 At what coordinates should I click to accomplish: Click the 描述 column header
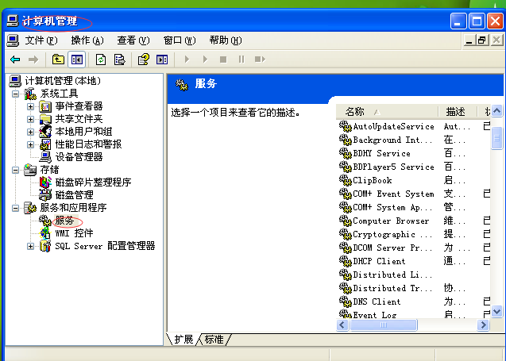(458, 112)
